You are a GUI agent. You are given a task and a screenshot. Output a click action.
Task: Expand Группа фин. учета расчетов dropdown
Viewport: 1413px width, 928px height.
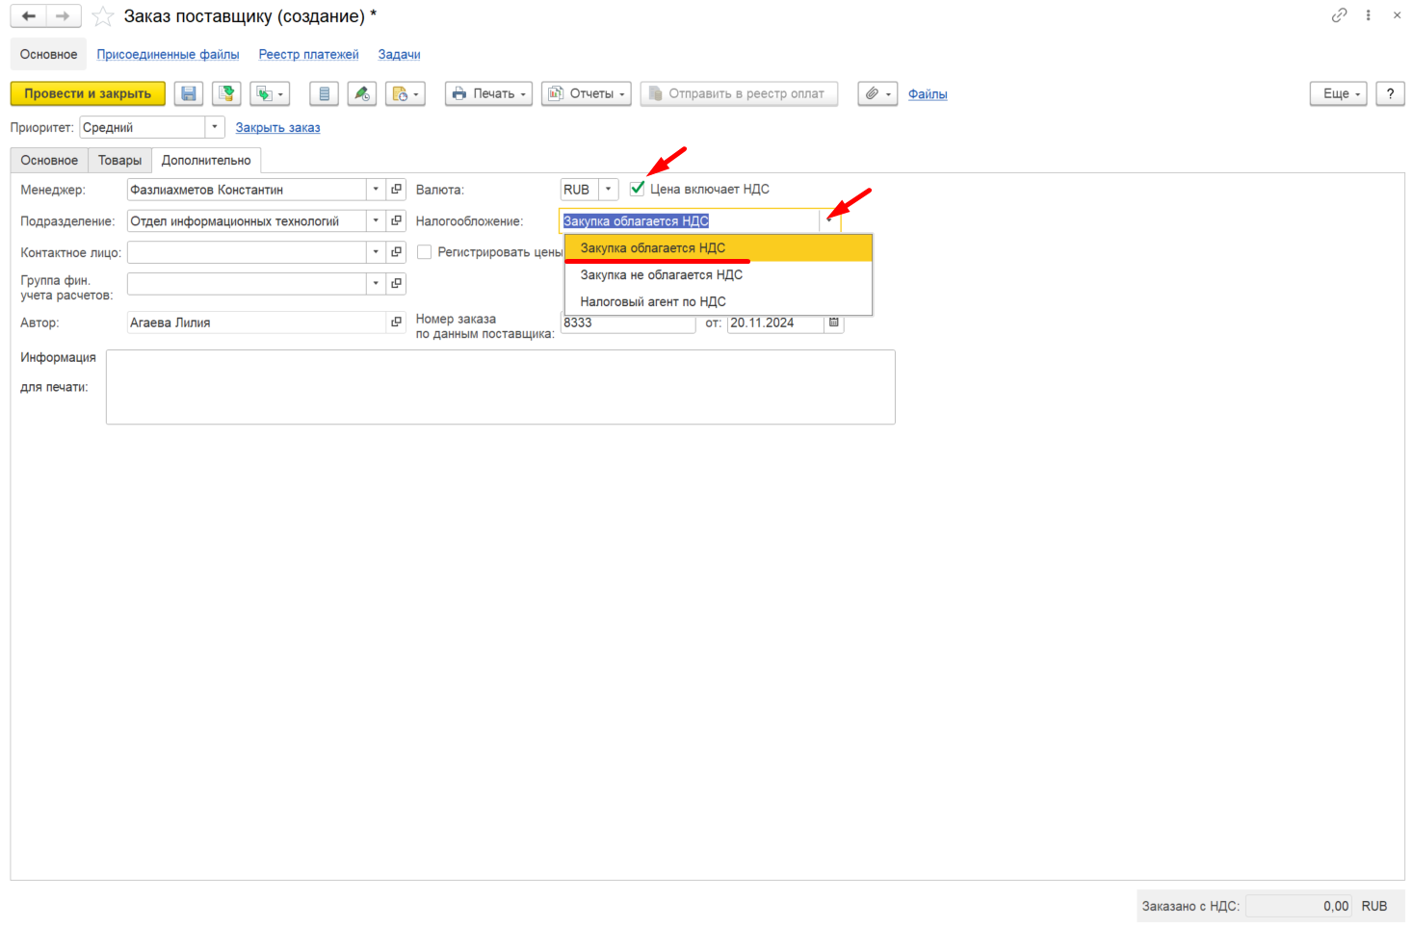(376, 283)
